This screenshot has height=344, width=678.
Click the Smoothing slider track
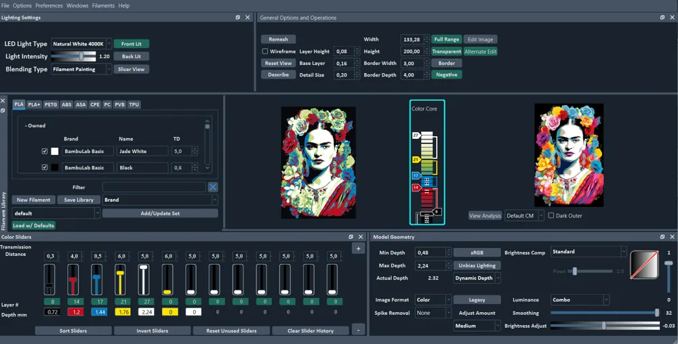click(x=605, y=313)
